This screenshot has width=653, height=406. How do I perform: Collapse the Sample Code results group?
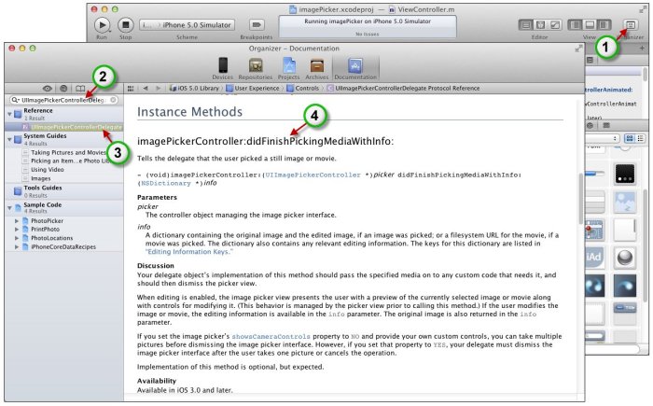[x=9, y=207]
